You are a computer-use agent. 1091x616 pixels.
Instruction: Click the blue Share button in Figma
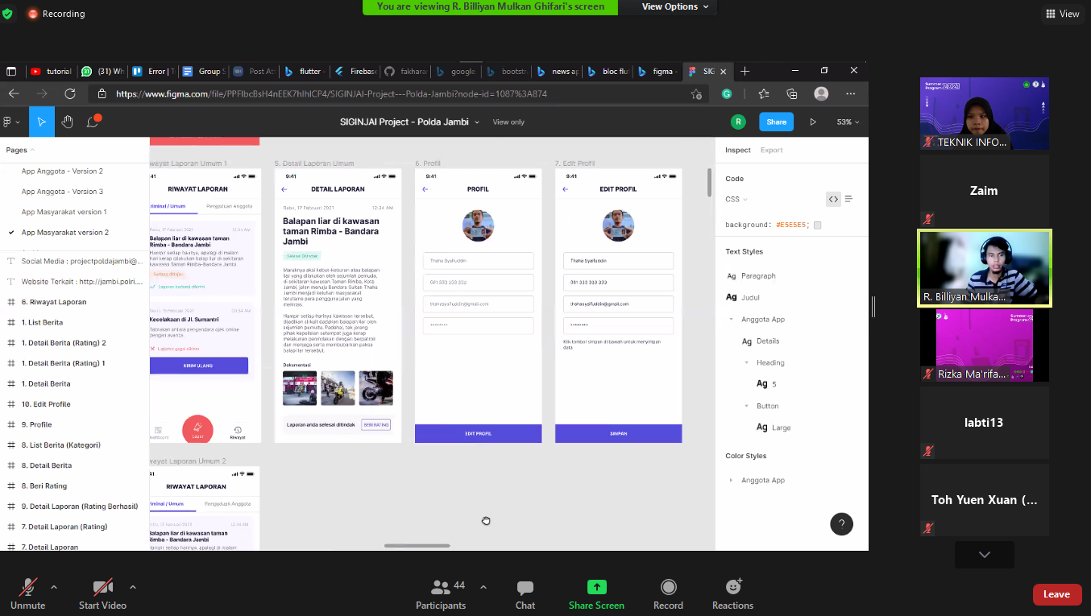click(776, 122)
